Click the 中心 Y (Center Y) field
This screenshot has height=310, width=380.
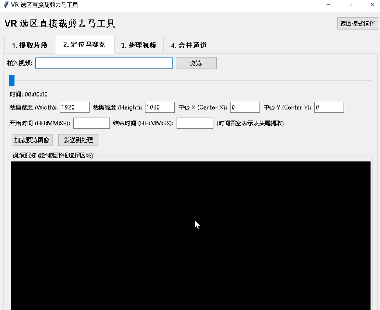[x=329, y=107]
